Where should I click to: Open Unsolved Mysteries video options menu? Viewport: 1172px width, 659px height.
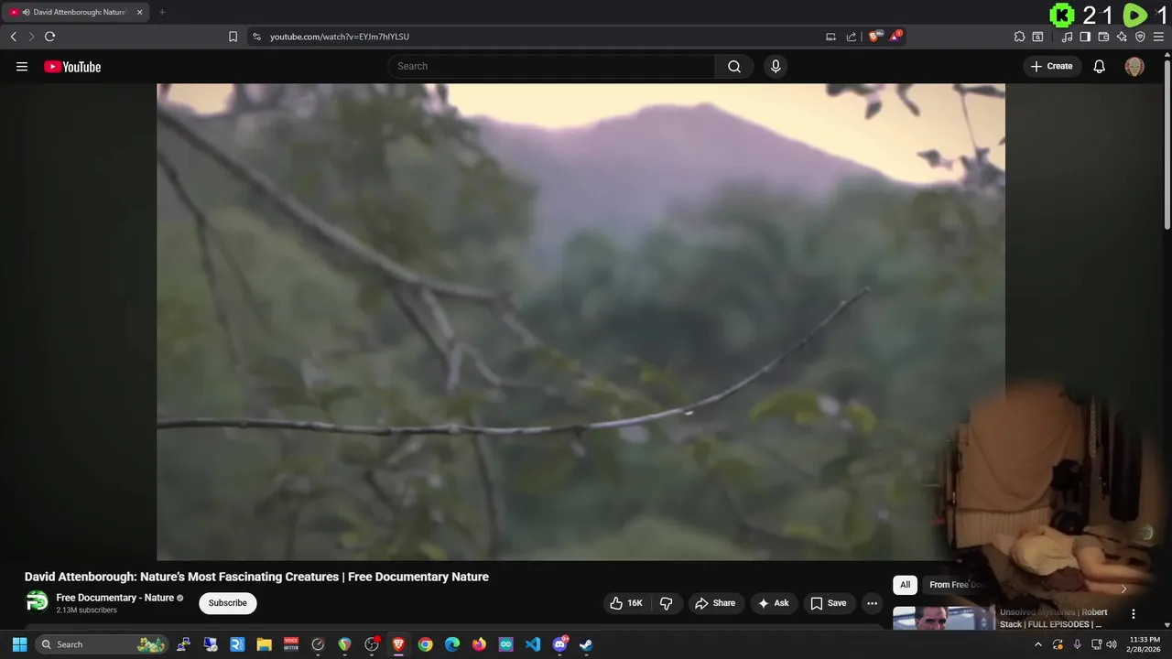pos(1133,614)
